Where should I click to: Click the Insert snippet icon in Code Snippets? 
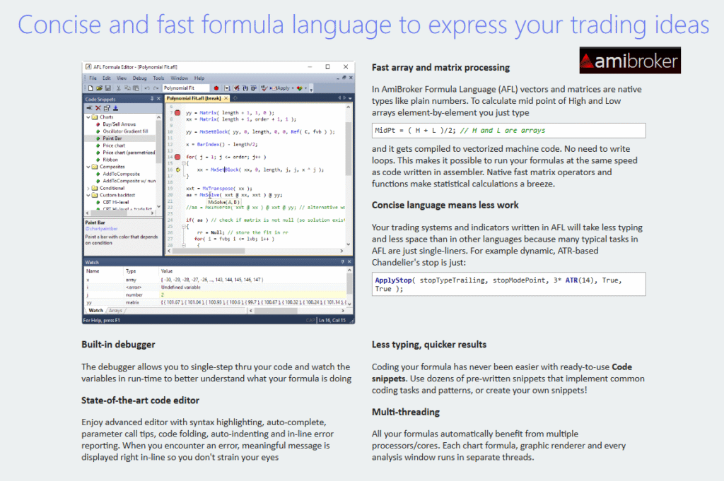point(89,108)
